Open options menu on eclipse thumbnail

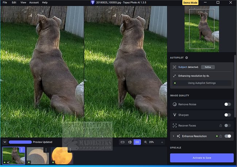(46, 150)
